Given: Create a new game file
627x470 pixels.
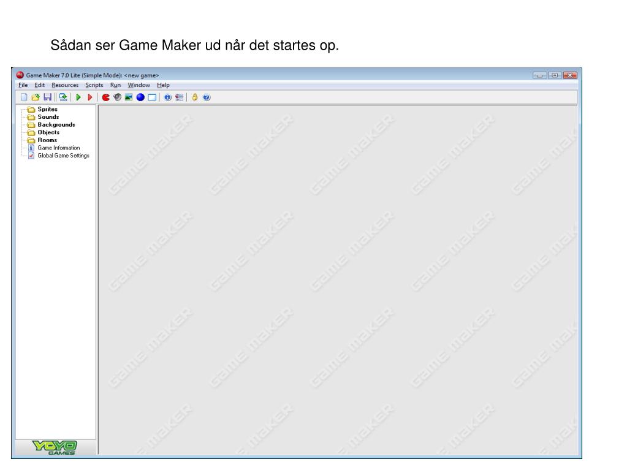Looking at the screenshot, I should pos(24,97).
